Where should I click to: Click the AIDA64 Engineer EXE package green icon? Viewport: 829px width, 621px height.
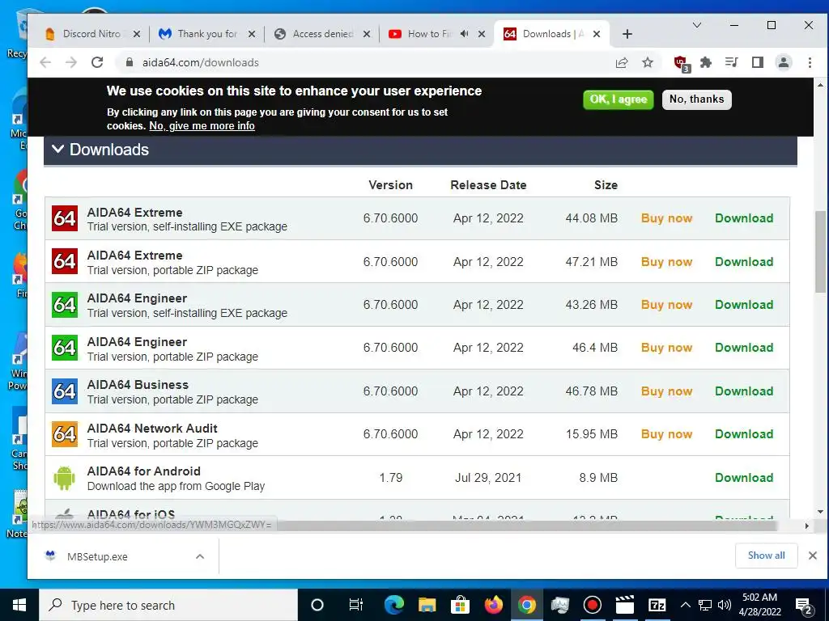pos(65,305)
